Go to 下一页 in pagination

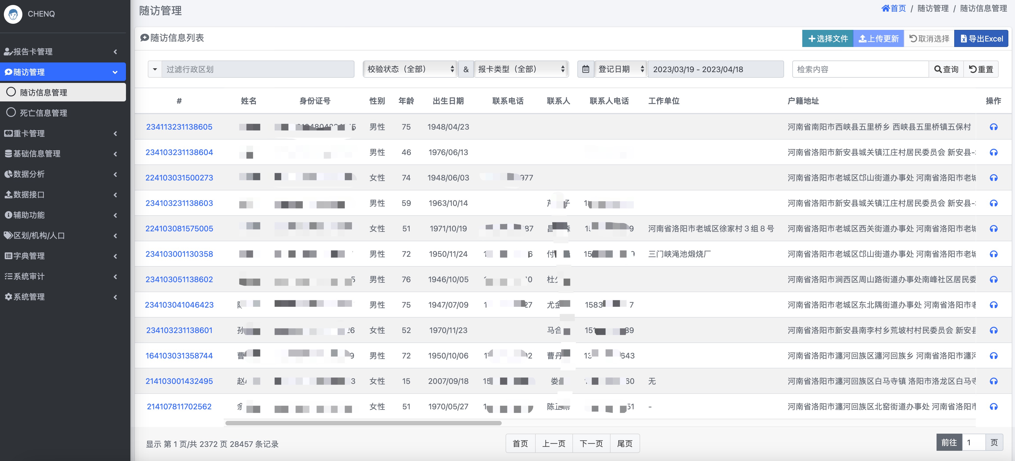pyautogui.click(x=591, y=444)
